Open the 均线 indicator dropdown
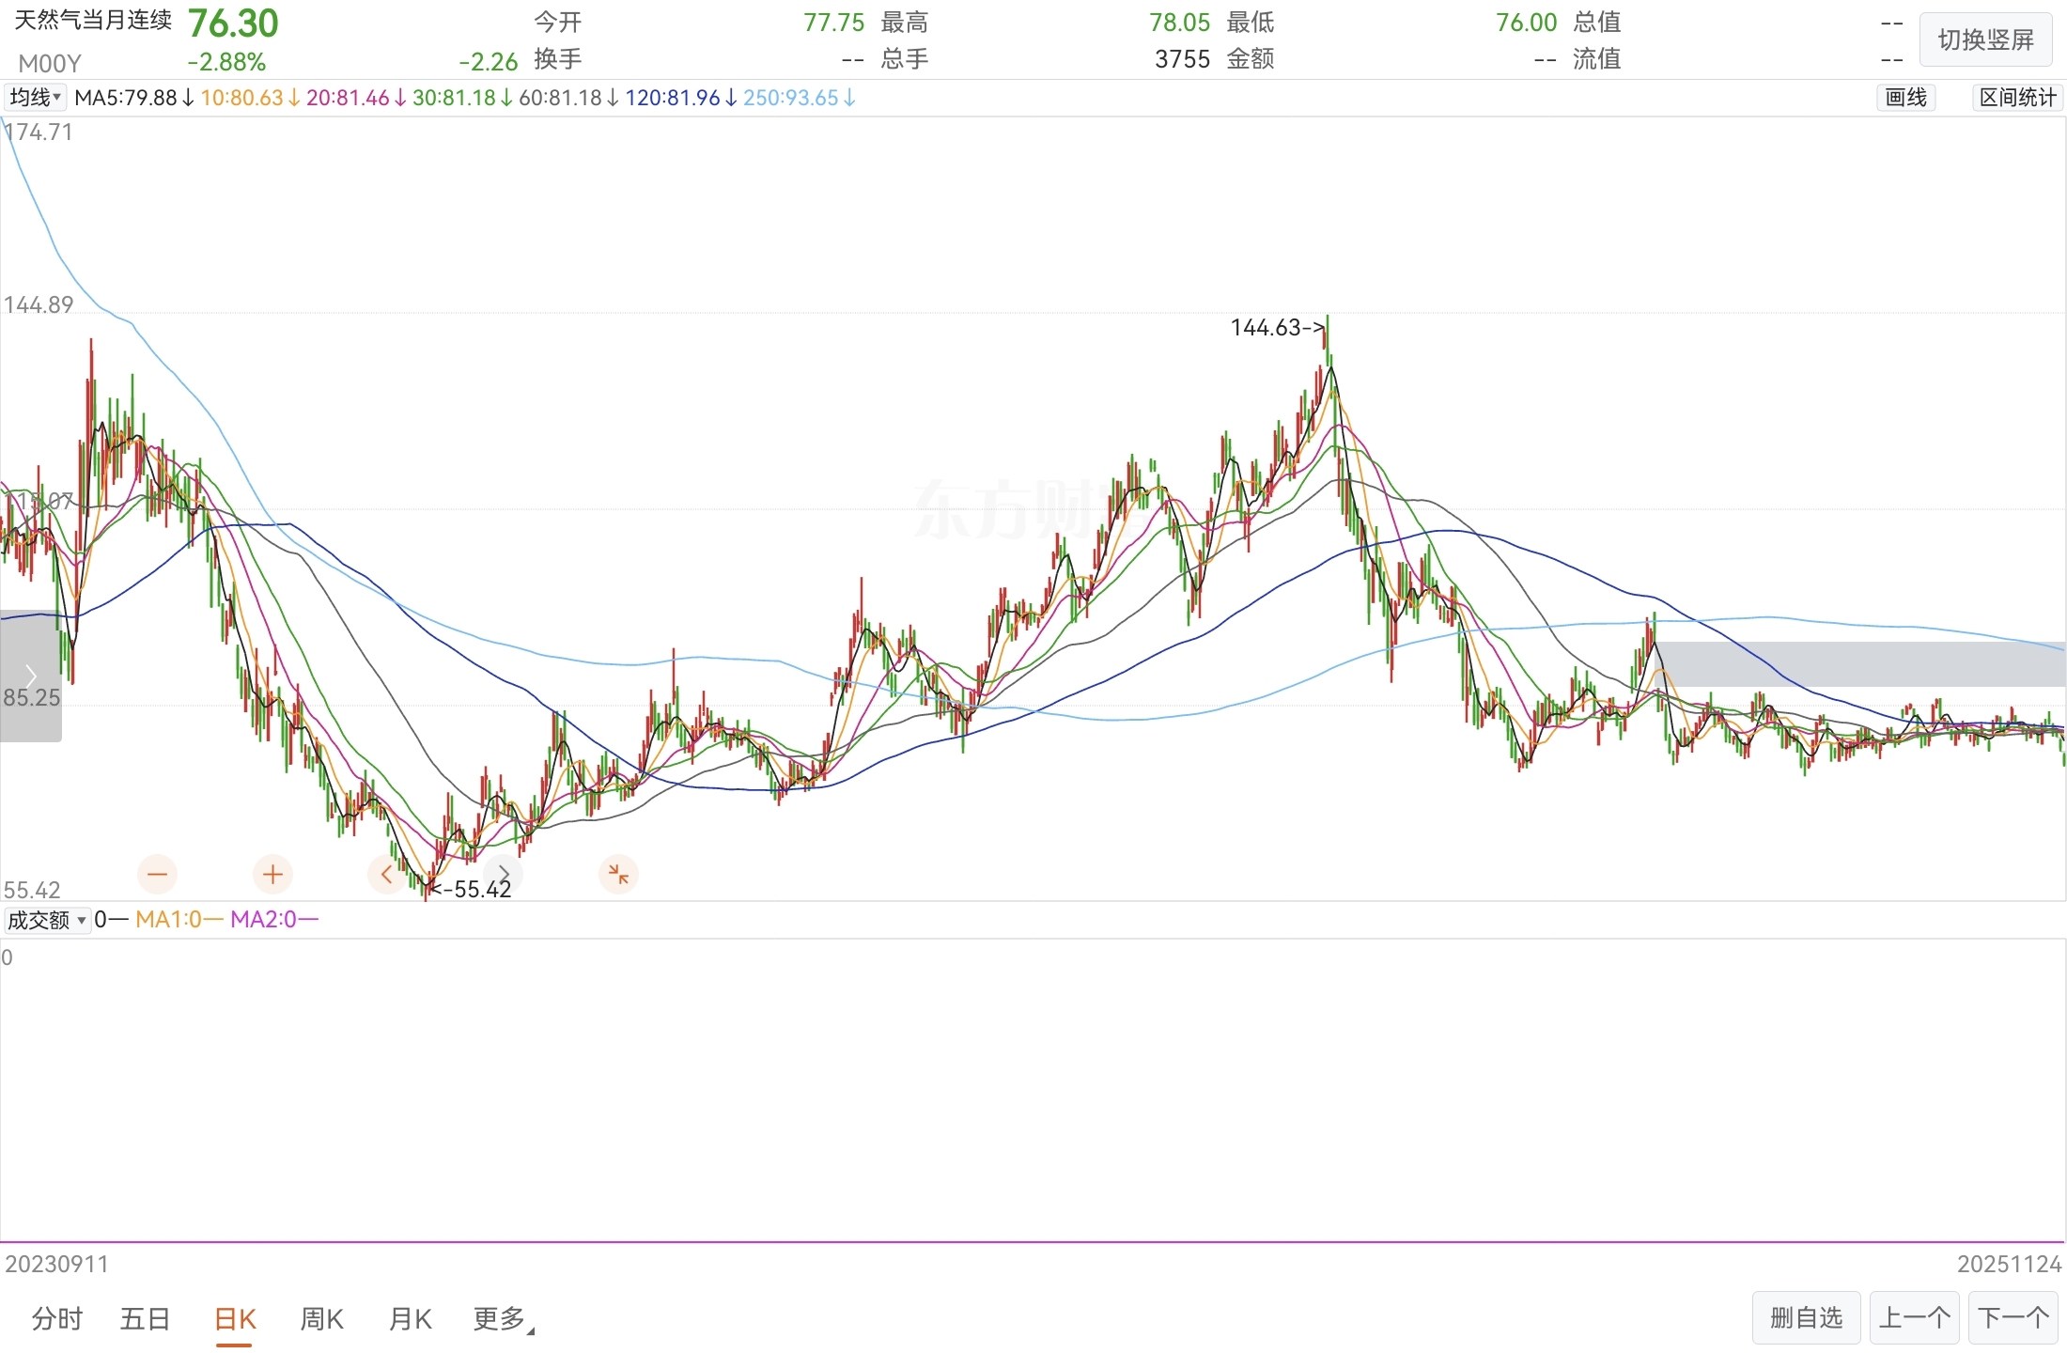 (35, 98)
